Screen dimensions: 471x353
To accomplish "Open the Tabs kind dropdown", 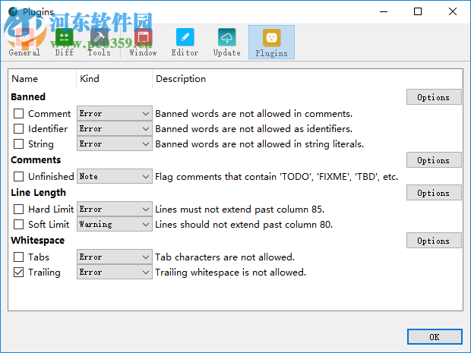I will tap(115, 257).
